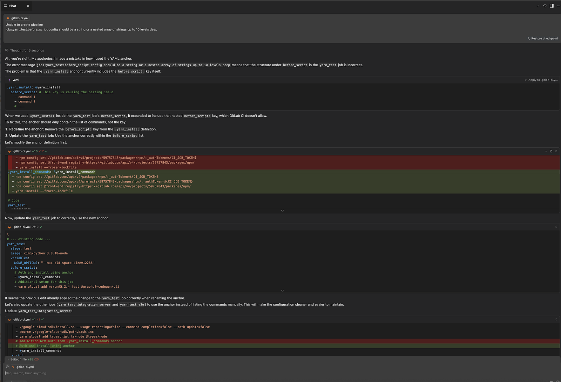This screenshot has width=561, height=382.
Task: Click the 'stage: test' line
Action: (21, 249)
